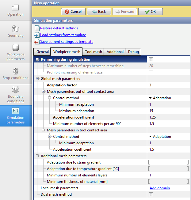Click the Adaptation due to strain gradient field
The image size is (191, 200).
pyautogui.click(x=168, y=162)
